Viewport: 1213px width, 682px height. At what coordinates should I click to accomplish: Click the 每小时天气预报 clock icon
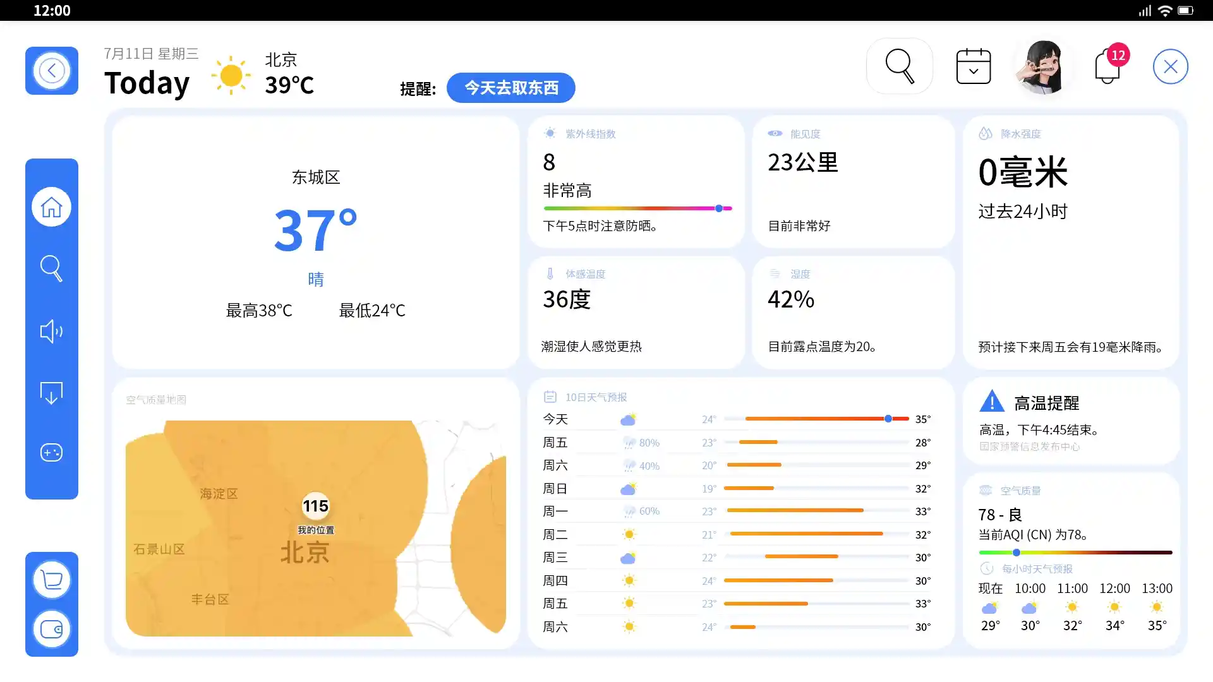(x=987, y=568)
